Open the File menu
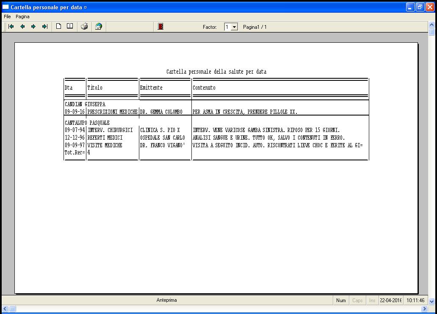The width and height of the screenshot is (437, 314). [x=7, y=17]
